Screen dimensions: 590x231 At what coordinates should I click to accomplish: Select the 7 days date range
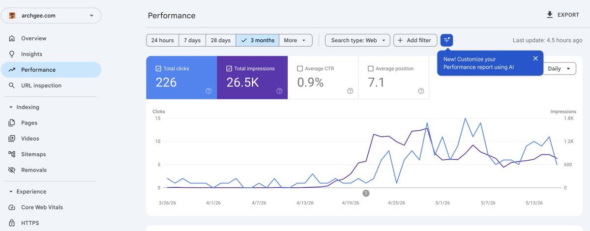point(192,40)
